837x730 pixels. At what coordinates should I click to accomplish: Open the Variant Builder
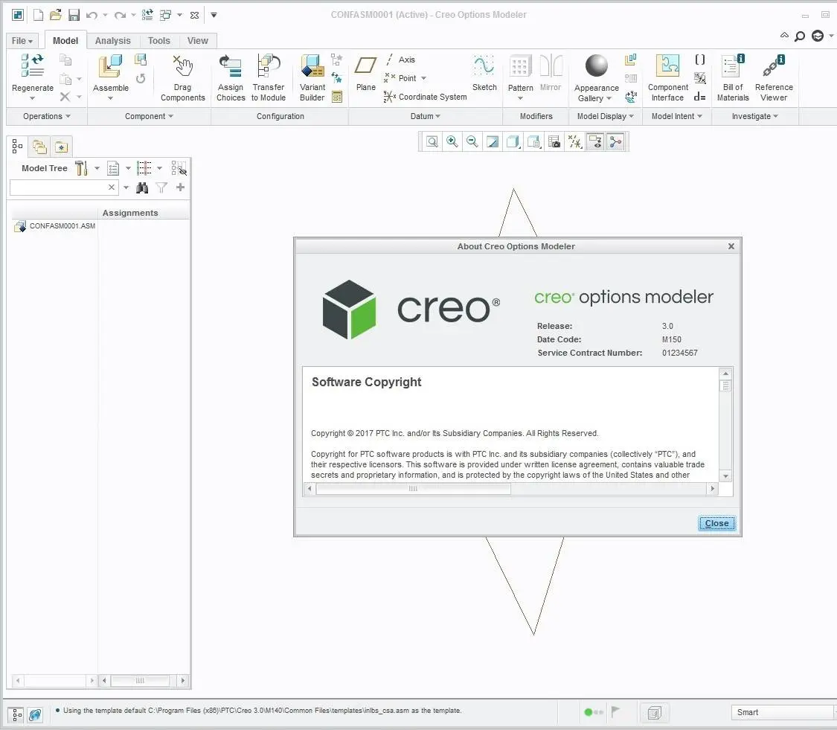click(x=312, y=77)
